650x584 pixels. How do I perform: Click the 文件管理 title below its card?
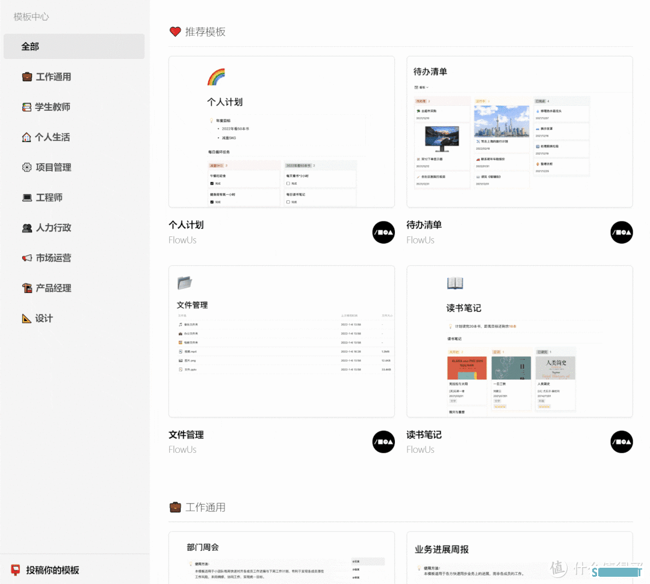click(x=186, y=435)
